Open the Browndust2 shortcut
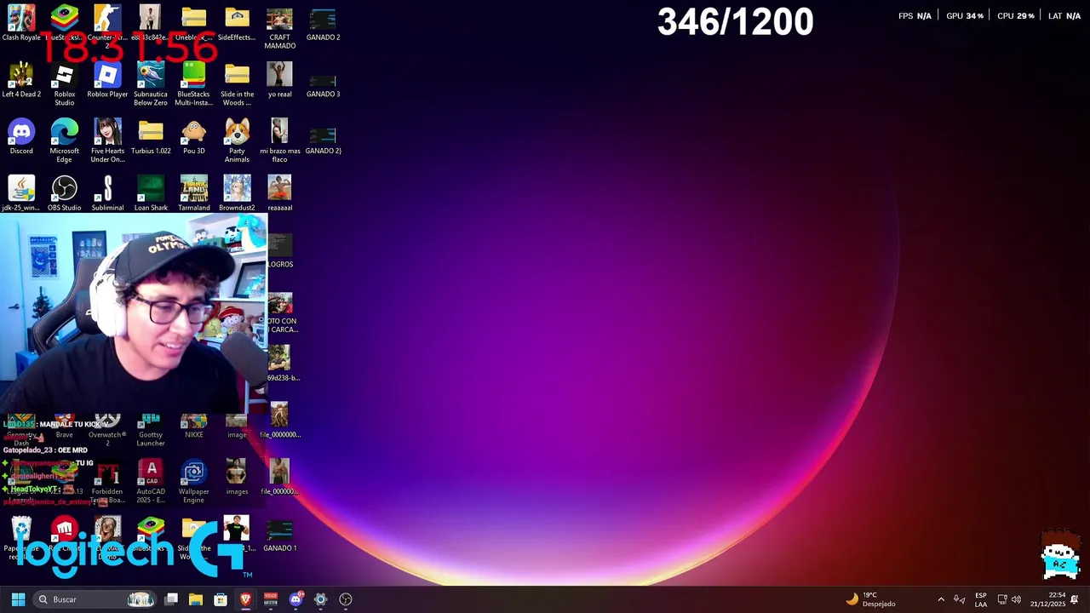Image resolution: width=1090 pixels, height=613 pixels. pos(237,193)
